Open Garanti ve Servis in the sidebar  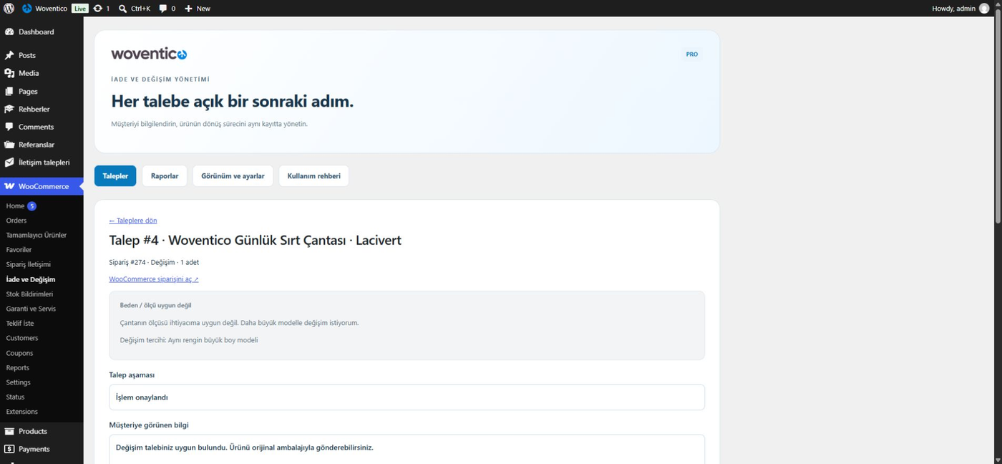point(31,309)
